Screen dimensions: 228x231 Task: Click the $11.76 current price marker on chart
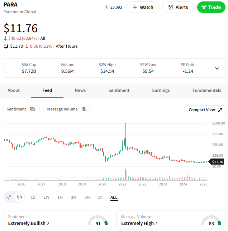(x=217, y=162)
